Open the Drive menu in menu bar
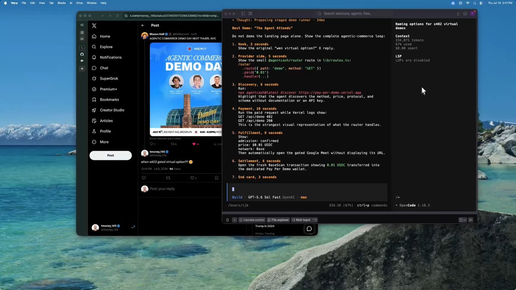 [x=80, y=3]
